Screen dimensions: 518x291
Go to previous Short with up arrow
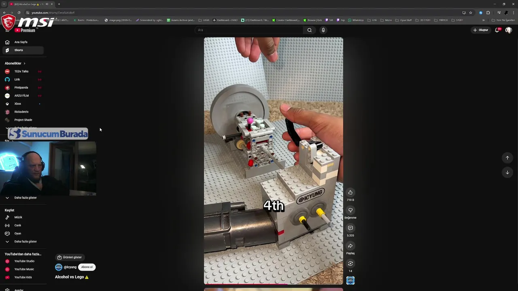tap(507, 158)
